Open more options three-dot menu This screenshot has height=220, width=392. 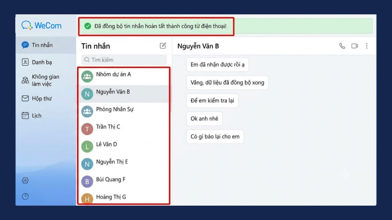pyautogui.click(x=367, y=46)
